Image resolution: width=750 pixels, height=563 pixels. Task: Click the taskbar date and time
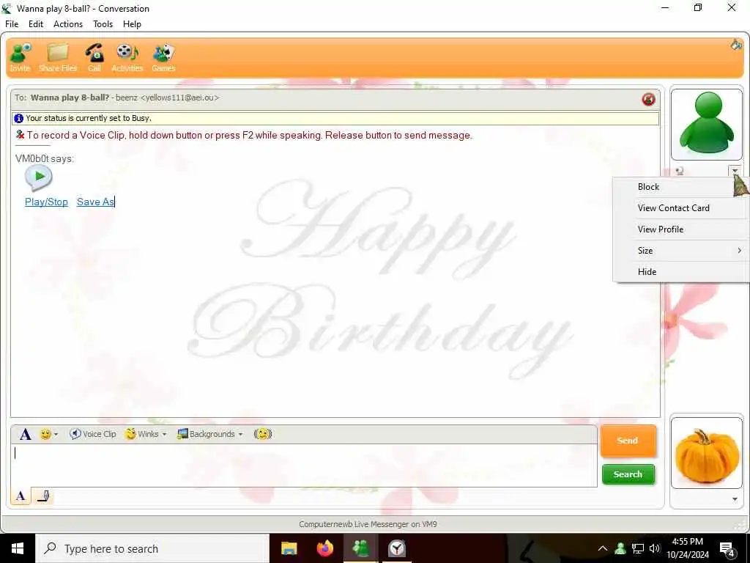(687, 548)
